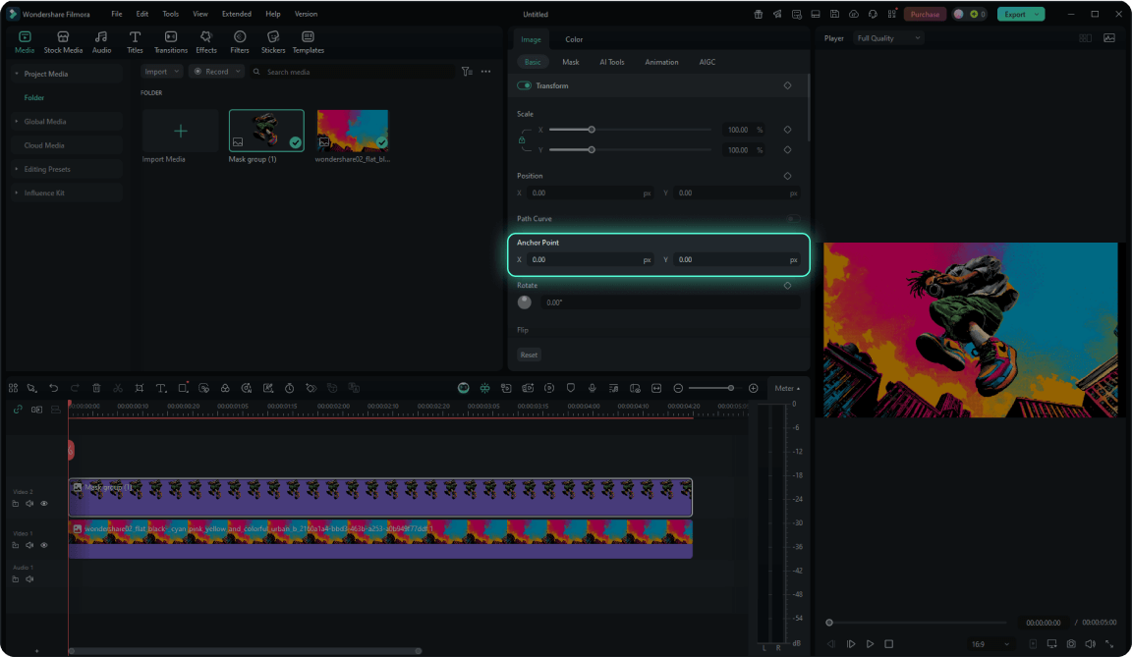1132x657 pixels.
Task: Open the speed timer tool
Action: click(289, 388)
